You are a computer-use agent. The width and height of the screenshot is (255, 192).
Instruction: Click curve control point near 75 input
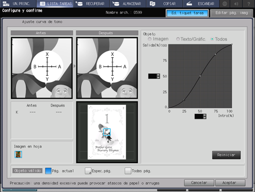point(216,54)
